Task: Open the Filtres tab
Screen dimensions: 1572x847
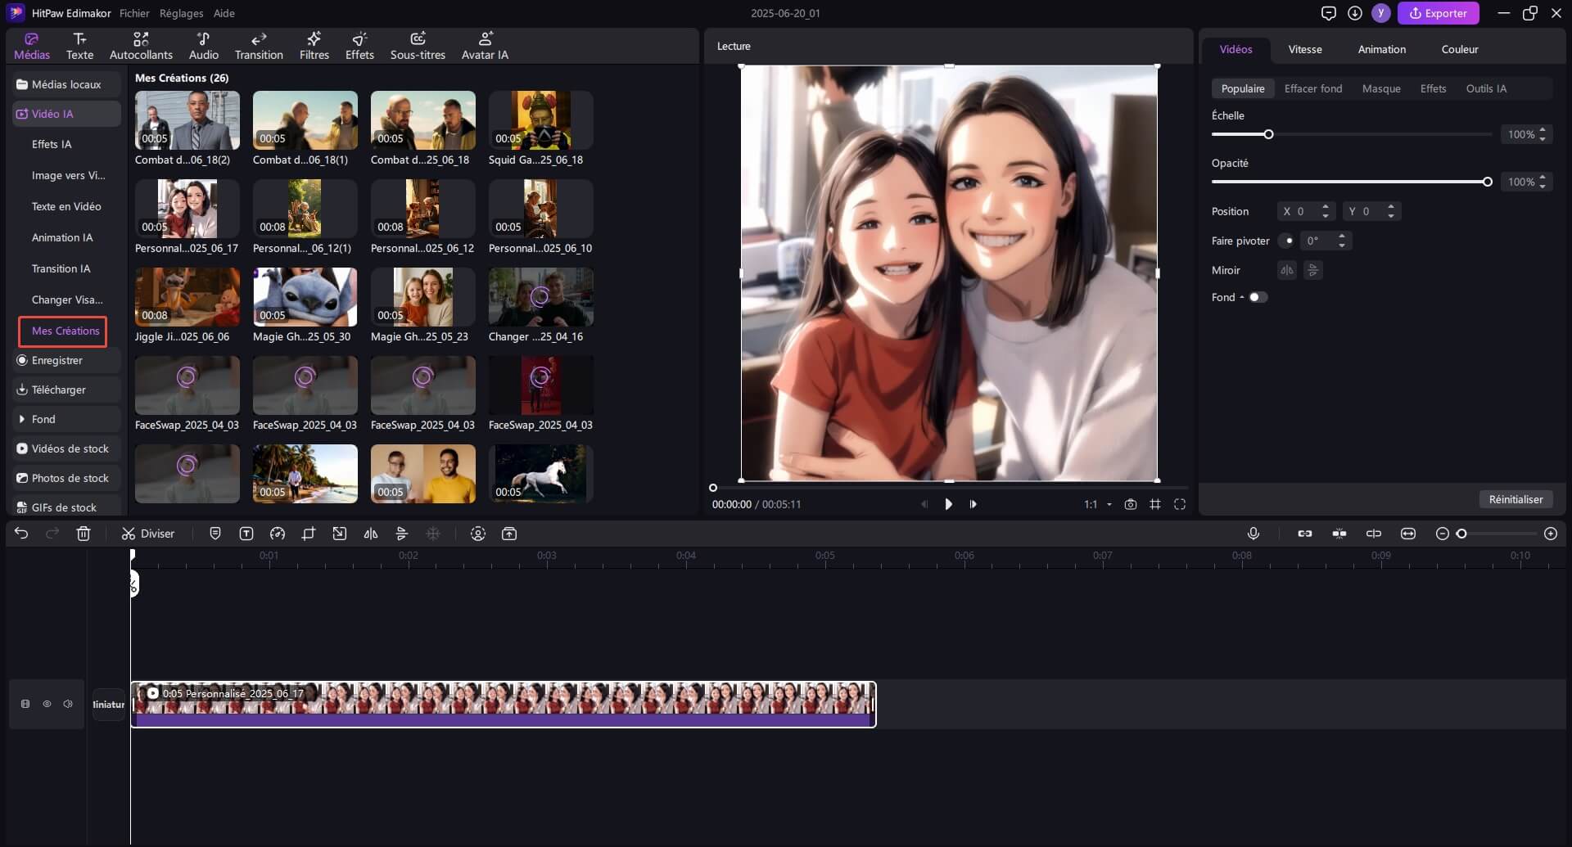Action: [314, 46]
